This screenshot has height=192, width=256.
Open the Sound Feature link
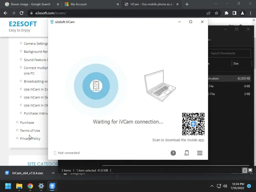36,60
